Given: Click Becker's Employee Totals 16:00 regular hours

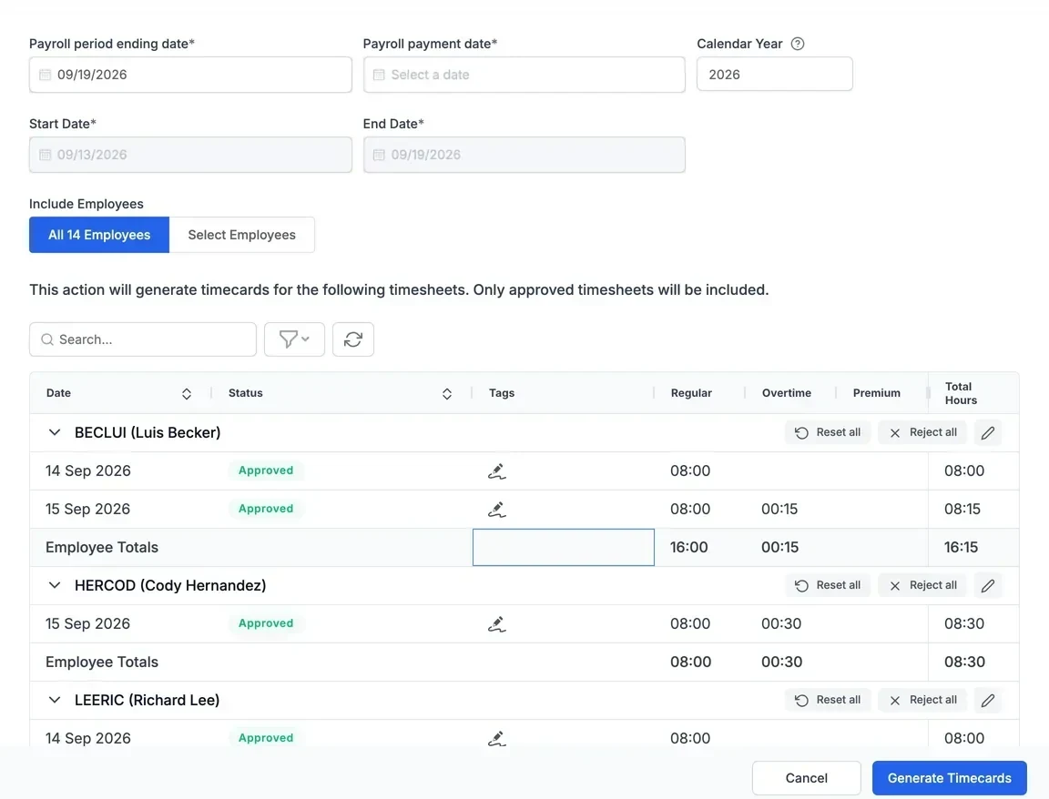Looking at the screenshot, I should 689,547.
